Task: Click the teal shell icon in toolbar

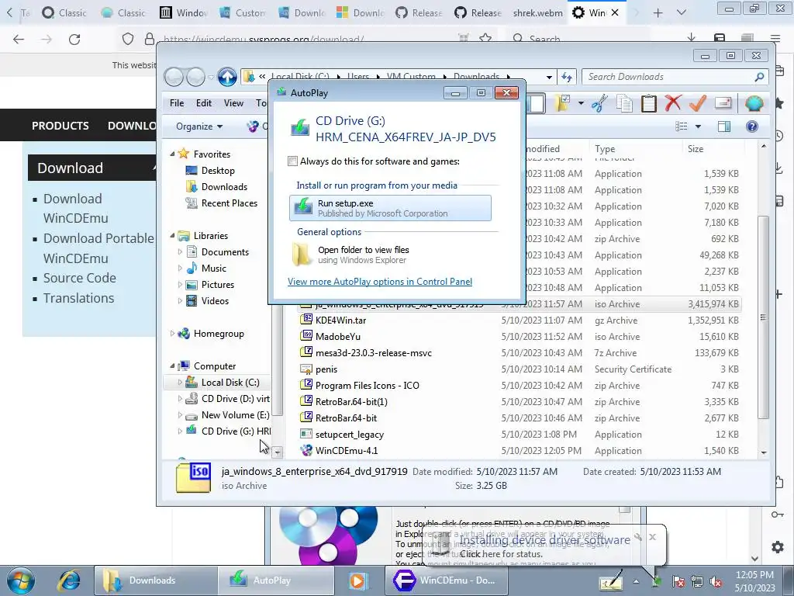Action: (x=754, y=103)
